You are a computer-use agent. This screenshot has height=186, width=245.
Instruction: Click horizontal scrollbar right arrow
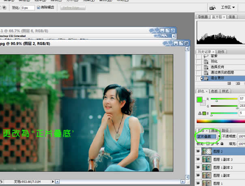(x=183, y=182)
